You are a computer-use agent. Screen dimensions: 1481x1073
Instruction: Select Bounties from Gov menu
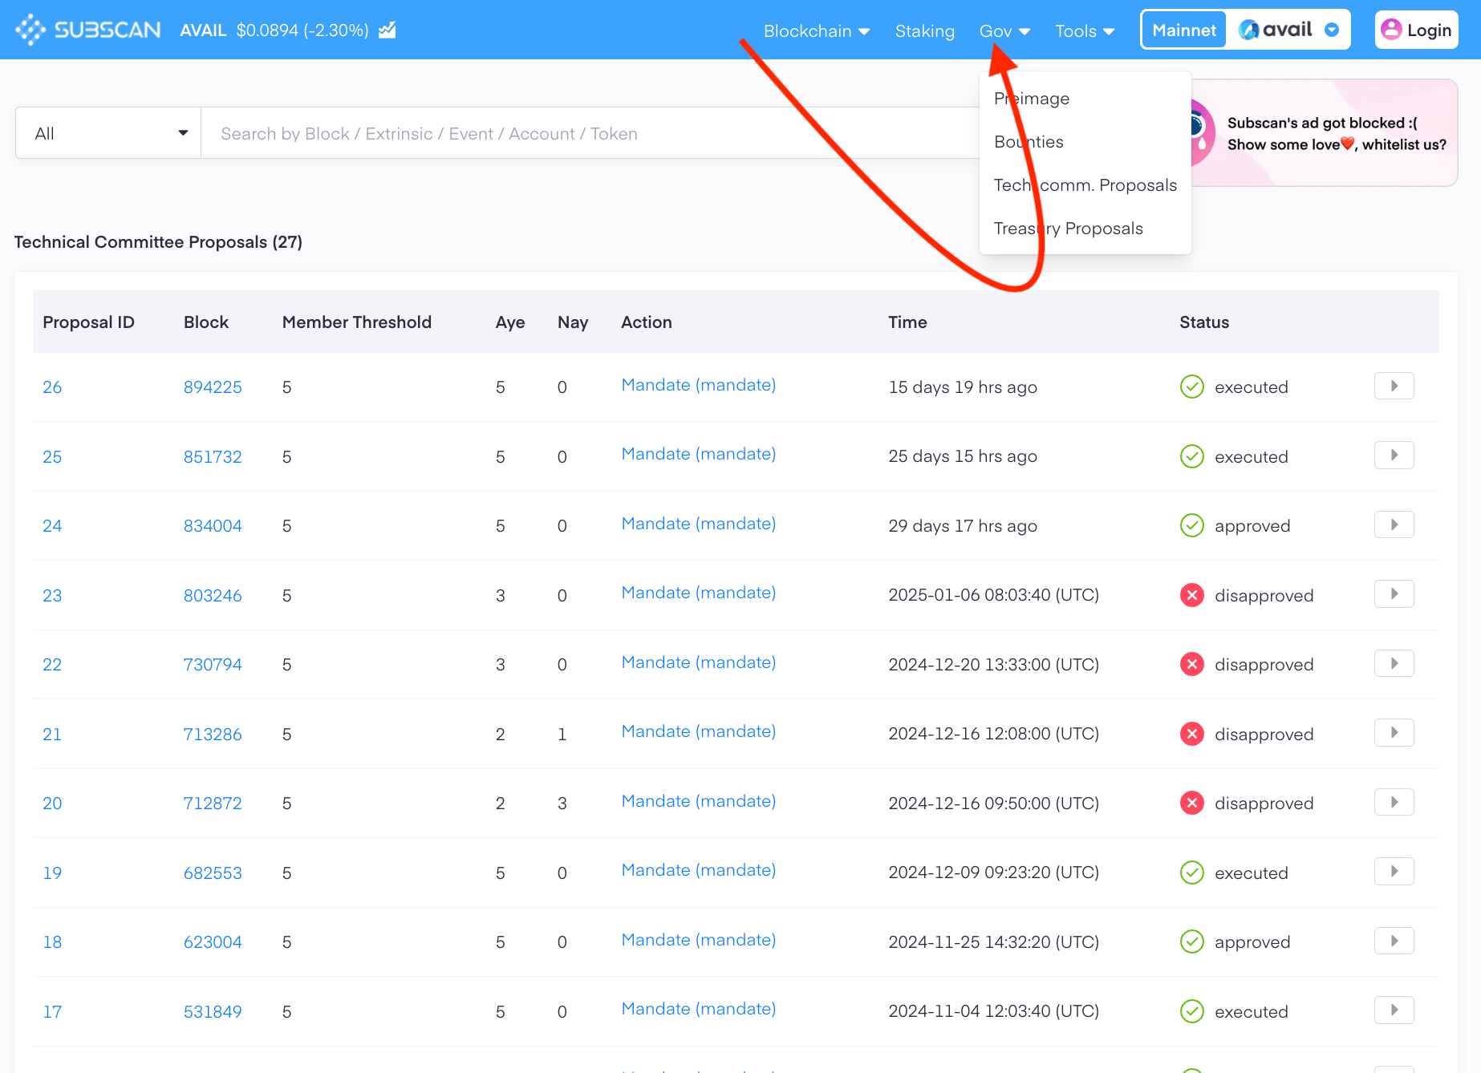[x=1029, y=142]
